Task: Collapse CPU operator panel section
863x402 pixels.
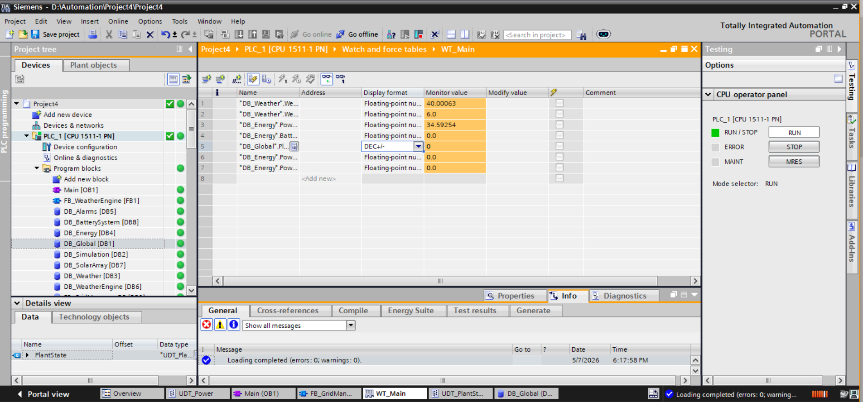Action: [708, 95]
